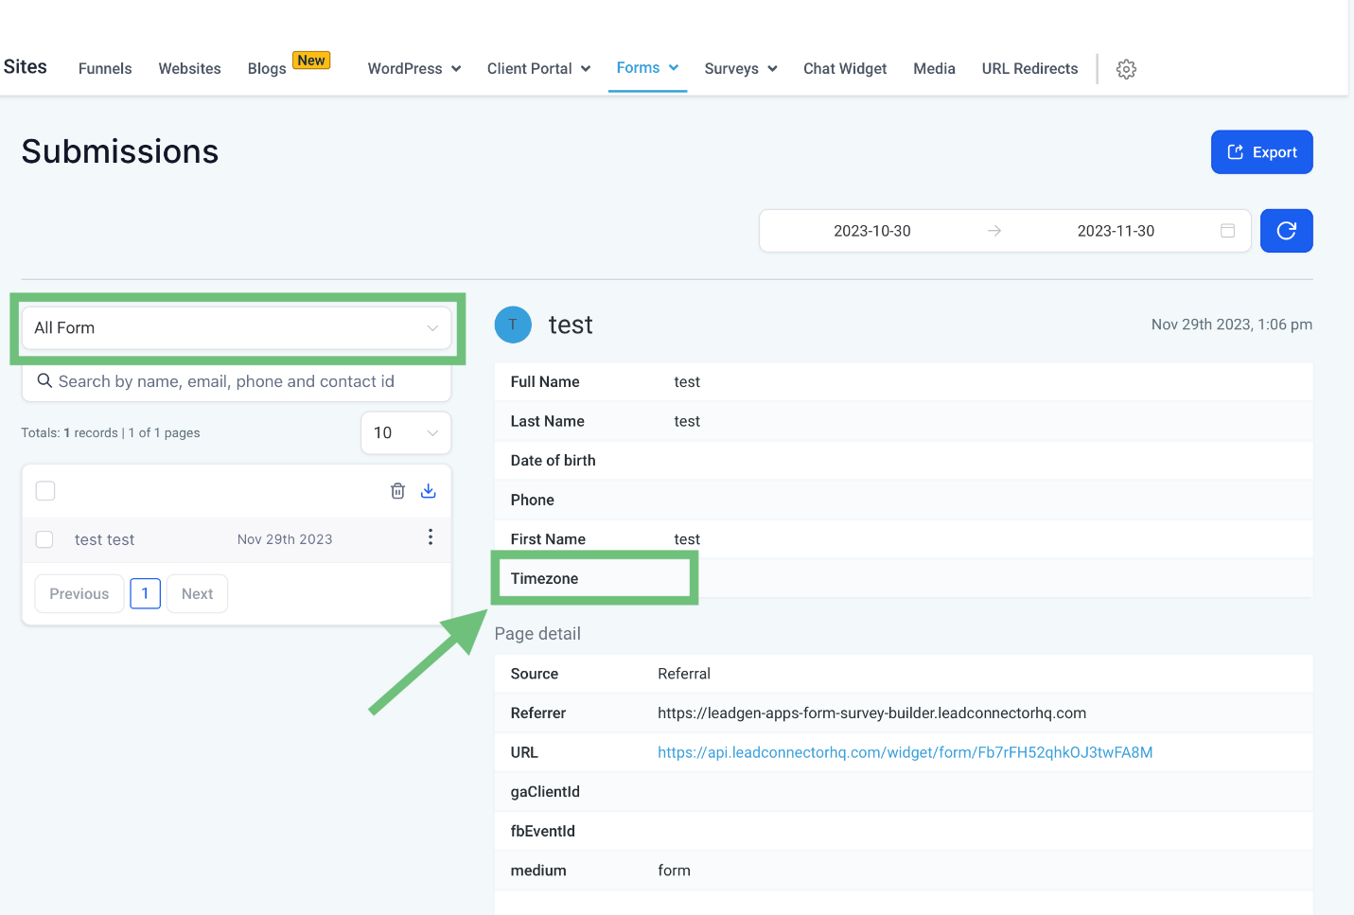
Task: Download selected submissions icon
Action: pyautogui.click(x=428, y=491)
